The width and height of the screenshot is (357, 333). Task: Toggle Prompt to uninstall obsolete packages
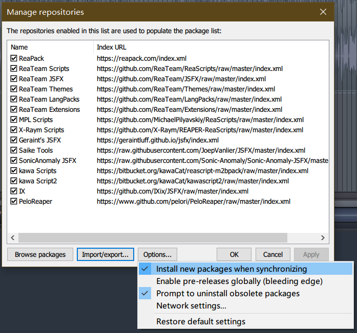228,294
